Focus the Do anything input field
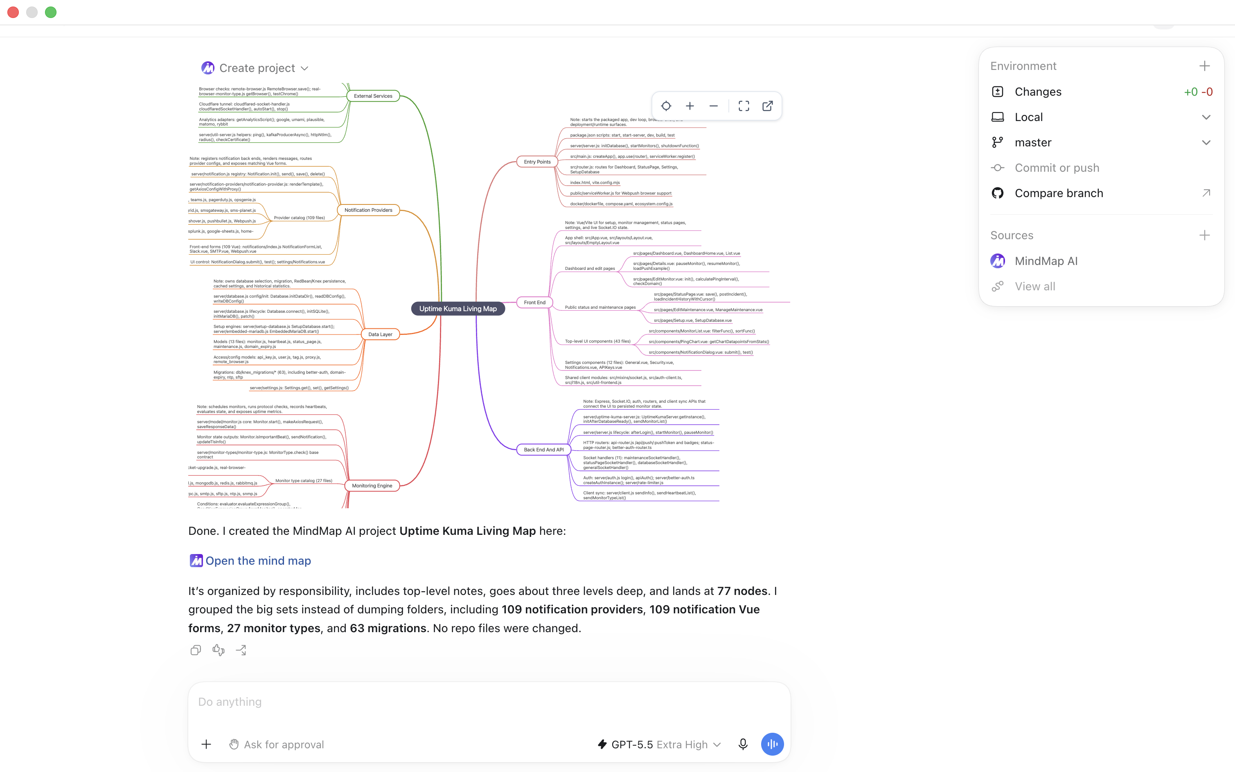Viewport: 1235px width, 772px height. (x=489, y=702)
